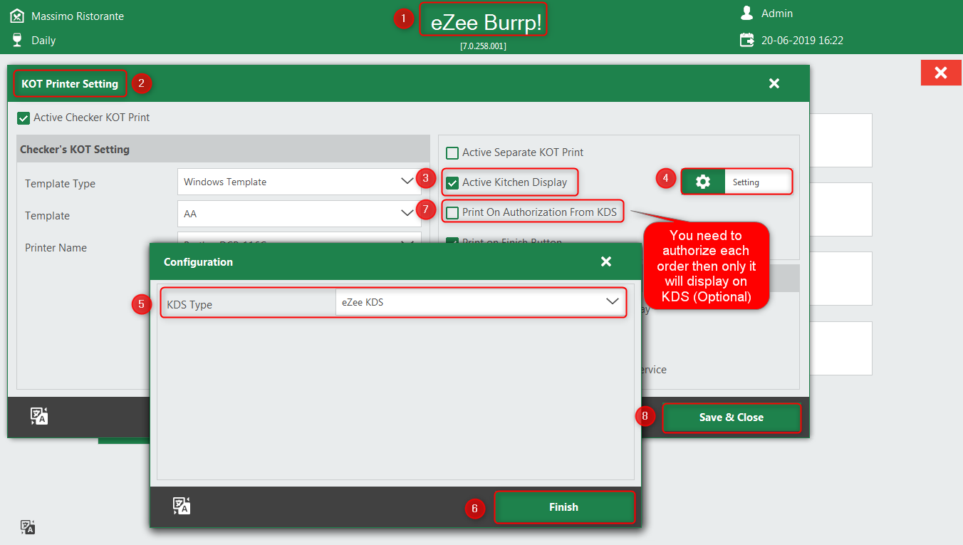Open the kitchen display Setting button
The image size is (963, 545).
click(x=736, y=182)
